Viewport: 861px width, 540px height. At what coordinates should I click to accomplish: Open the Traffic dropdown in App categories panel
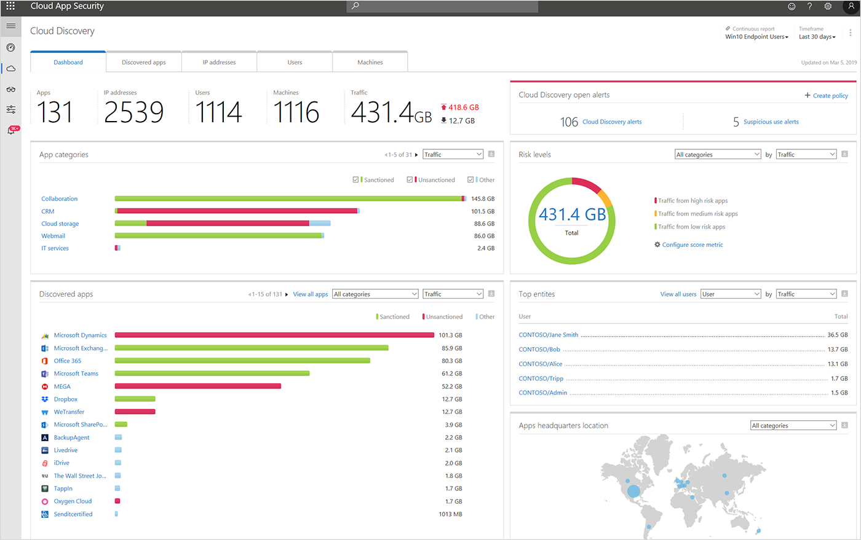(x=453, y=154)
